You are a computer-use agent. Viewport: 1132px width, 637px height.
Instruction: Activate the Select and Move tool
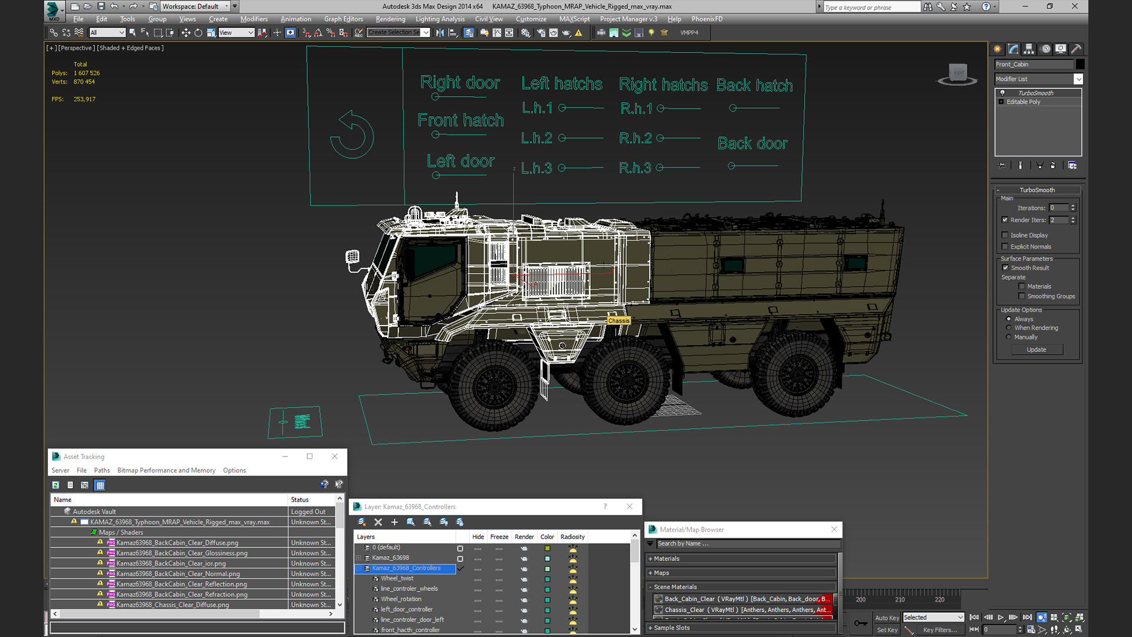tap(186, 33)
